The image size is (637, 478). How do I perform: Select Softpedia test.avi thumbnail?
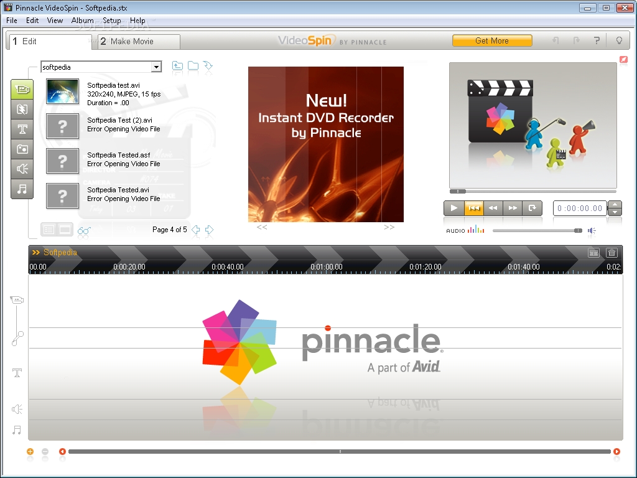click(x=63, y=91)
